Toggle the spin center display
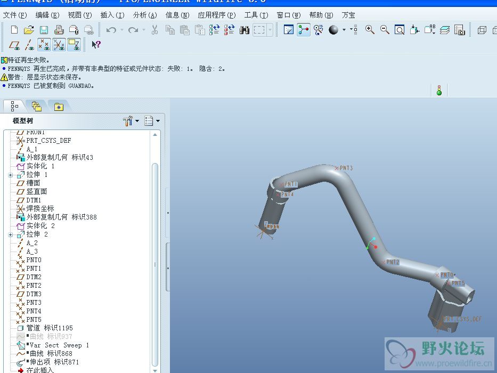The width and height of the screenshot is (497, 373). (x=303, y=30)
